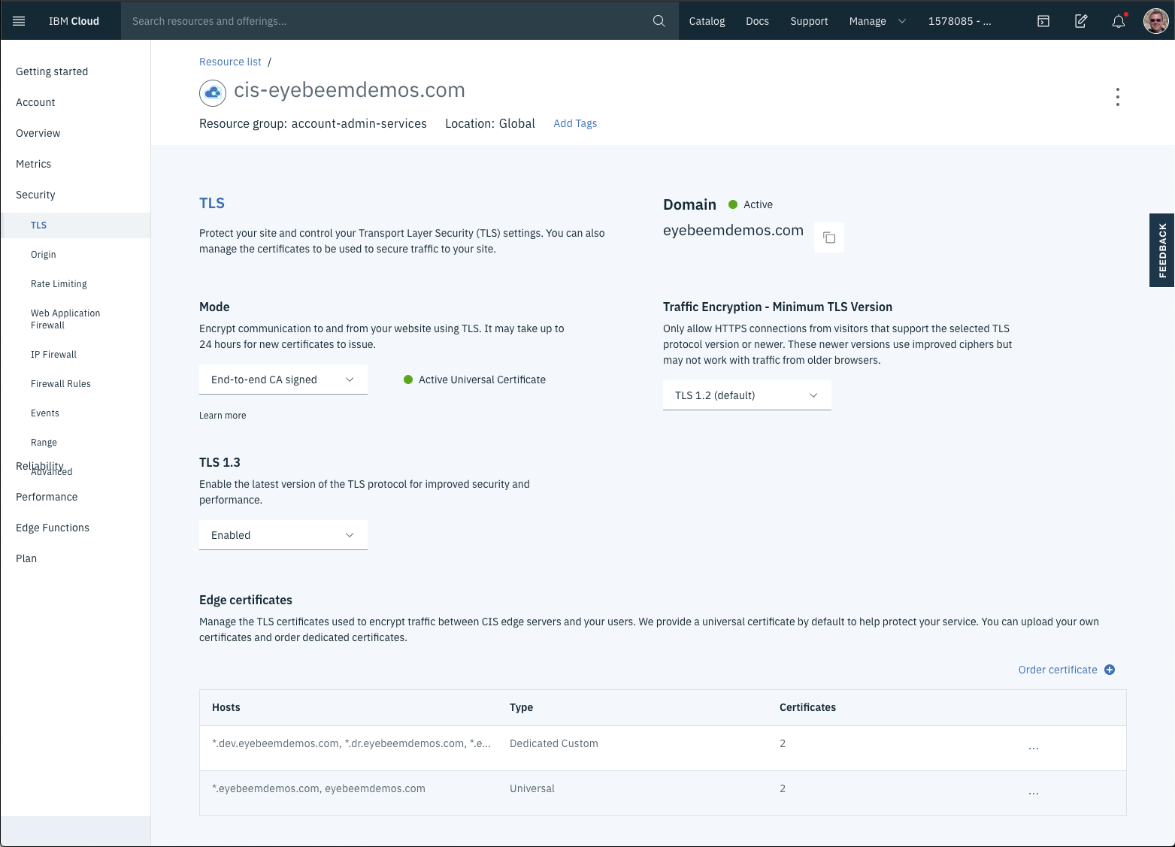Click the Certificates column header
Viewport: 1175px width, 847px height.
click(807, 707)
